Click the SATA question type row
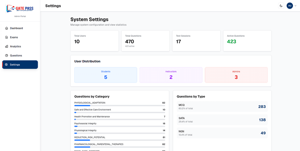This screenshot has width=300, height=151. tap(222, 120)
